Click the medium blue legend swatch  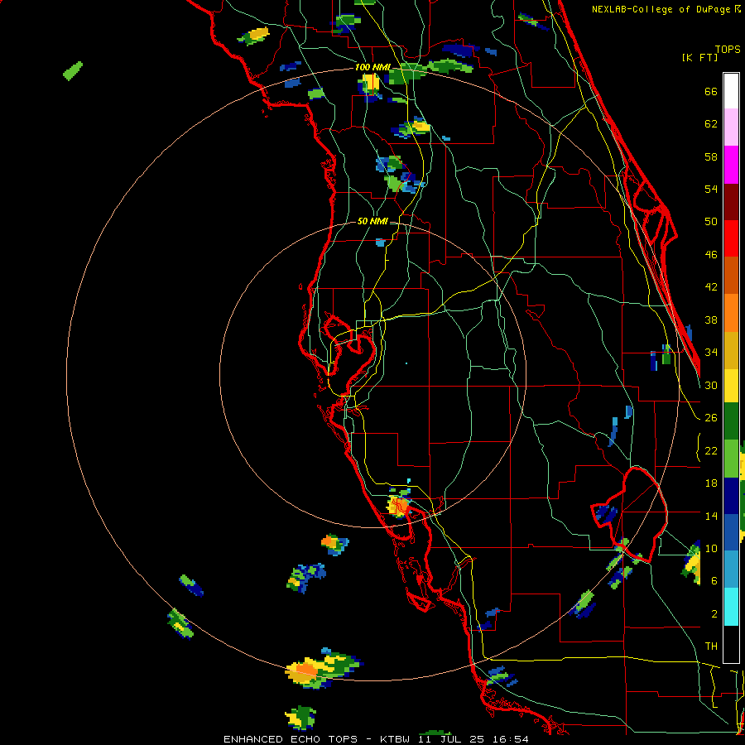coord(731,532)
